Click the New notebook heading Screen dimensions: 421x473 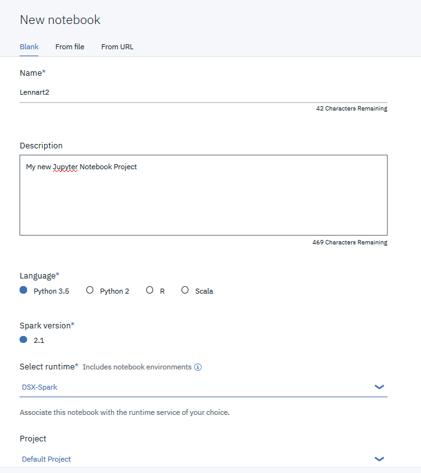(x=60, y=20)
